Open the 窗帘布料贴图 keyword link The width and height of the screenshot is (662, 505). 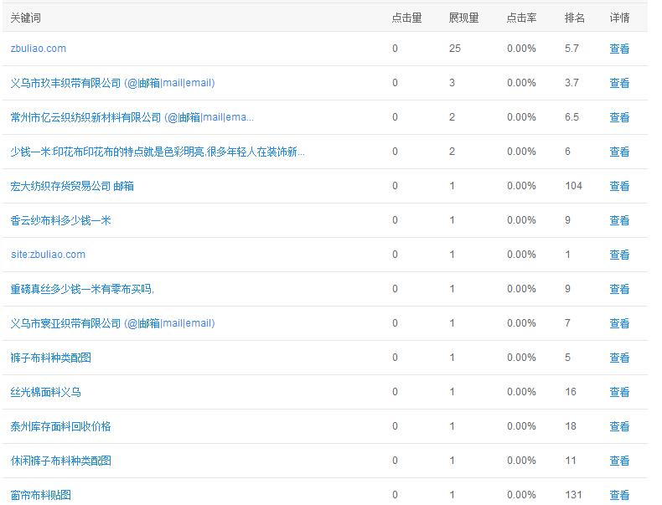coord(41,495)
